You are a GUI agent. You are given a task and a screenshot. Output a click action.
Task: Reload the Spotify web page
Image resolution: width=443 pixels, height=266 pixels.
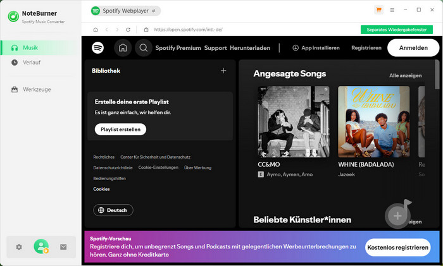[x=128, y=30]
